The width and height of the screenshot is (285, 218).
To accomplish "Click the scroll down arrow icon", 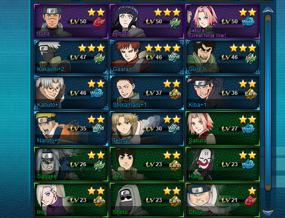I will 268,213.
